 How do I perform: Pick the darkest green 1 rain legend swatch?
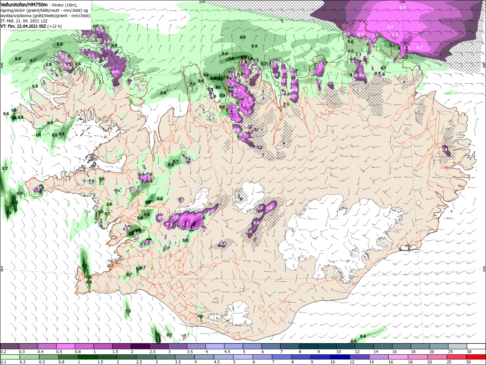(87, 357)
